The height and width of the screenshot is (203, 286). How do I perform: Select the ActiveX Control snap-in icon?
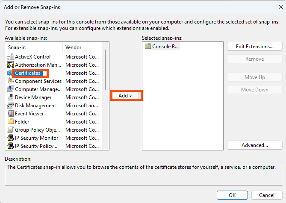click(x=11, y=57)
